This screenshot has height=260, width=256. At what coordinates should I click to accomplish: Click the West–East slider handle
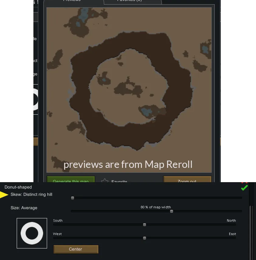[x=145, y=238]
